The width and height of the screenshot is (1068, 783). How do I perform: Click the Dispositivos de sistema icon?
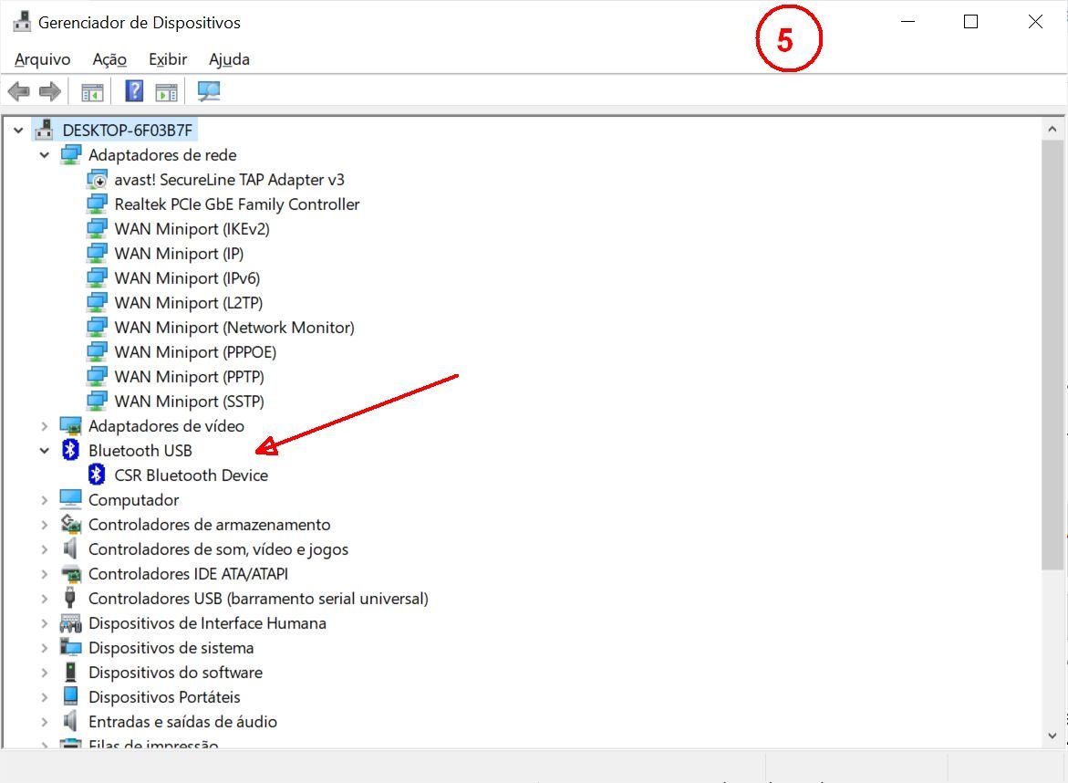pos(71,647)
